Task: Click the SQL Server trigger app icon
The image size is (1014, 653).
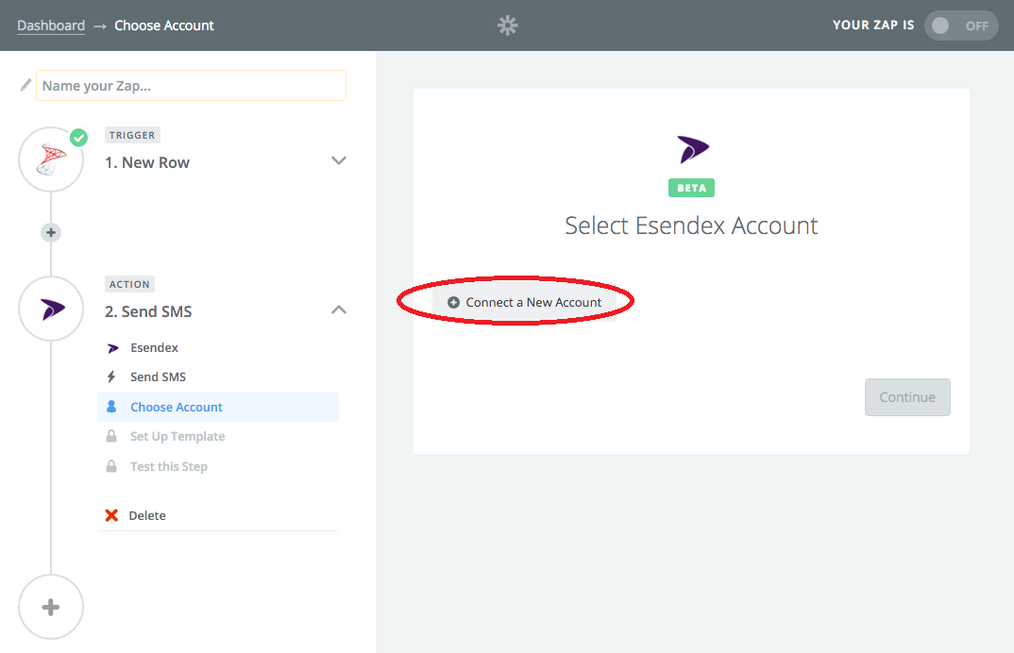Action: tap(51, 160)
